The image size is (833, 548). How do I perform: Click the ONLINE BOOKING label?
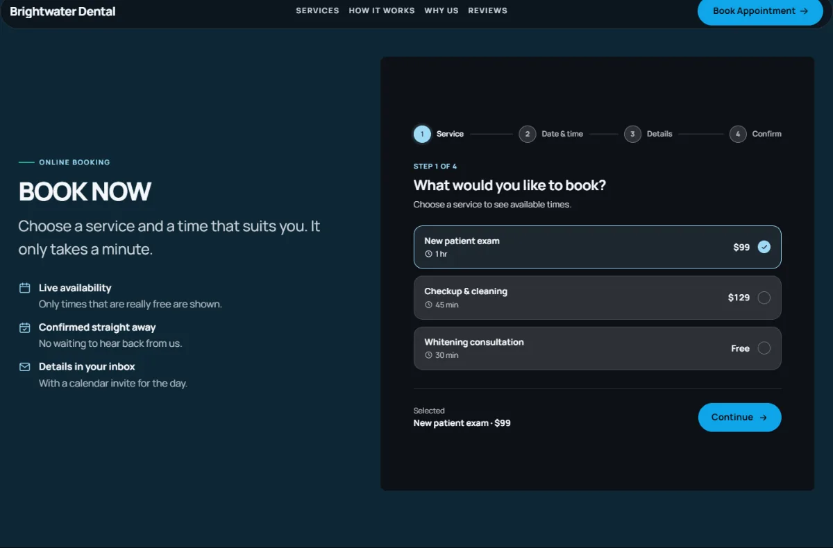pos(74,162)
